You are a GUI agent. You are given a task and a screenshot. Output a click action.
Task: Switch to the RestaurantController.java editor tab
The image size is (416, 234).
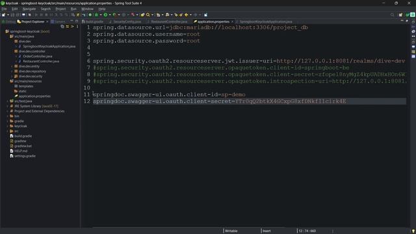coord(167,21)
